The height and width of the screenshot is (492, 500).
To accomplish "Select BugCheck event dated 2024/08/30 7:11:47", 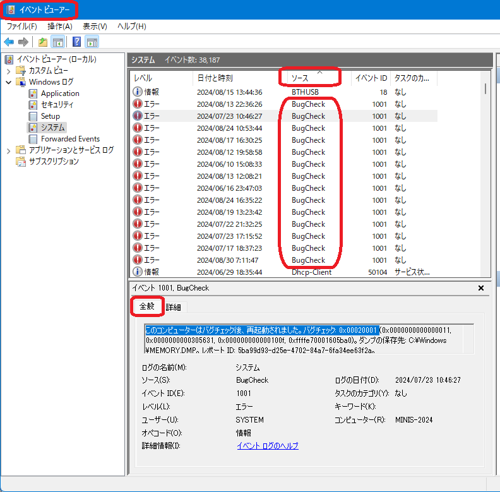I will click(284, 260).
